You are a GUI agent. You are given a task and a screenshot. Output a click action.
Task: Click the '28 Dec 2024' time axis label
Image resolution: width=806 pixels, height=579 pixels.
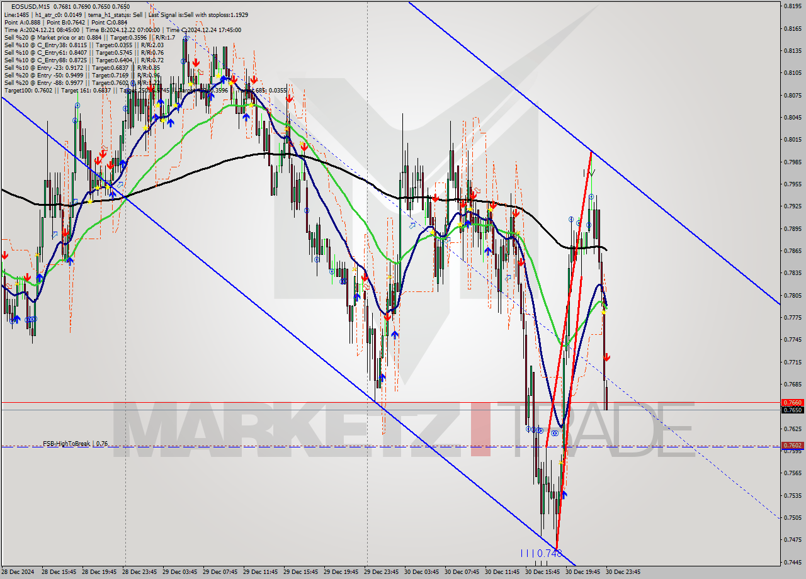click(x=19, y=572)
